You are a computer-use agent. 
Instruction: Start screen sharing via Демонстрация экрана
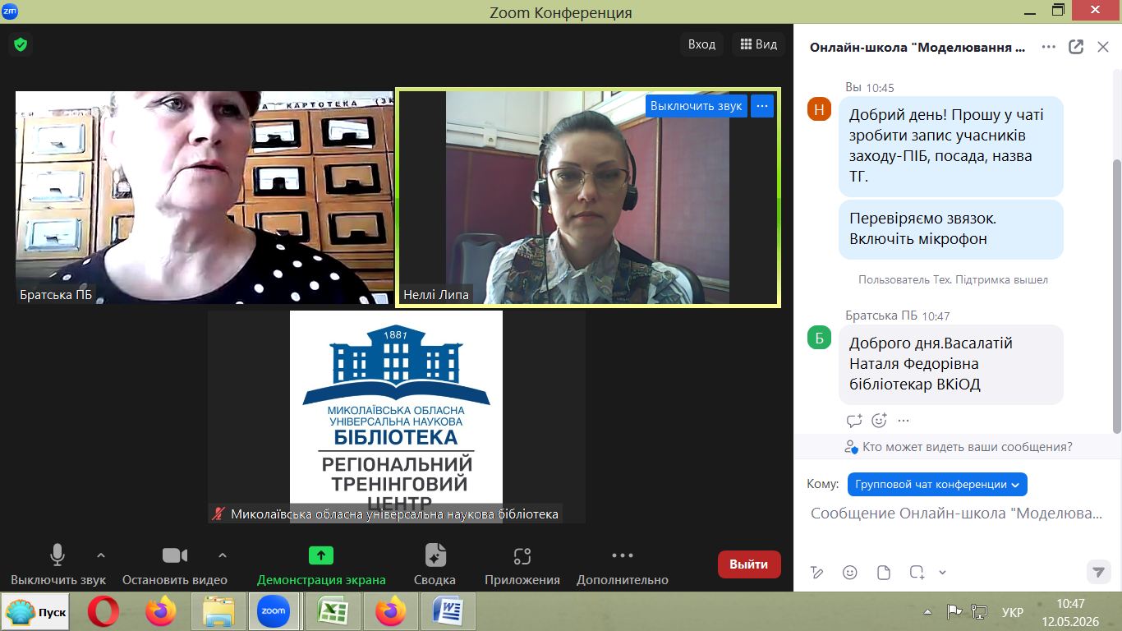pyautogui.click(x=321, y=564)
